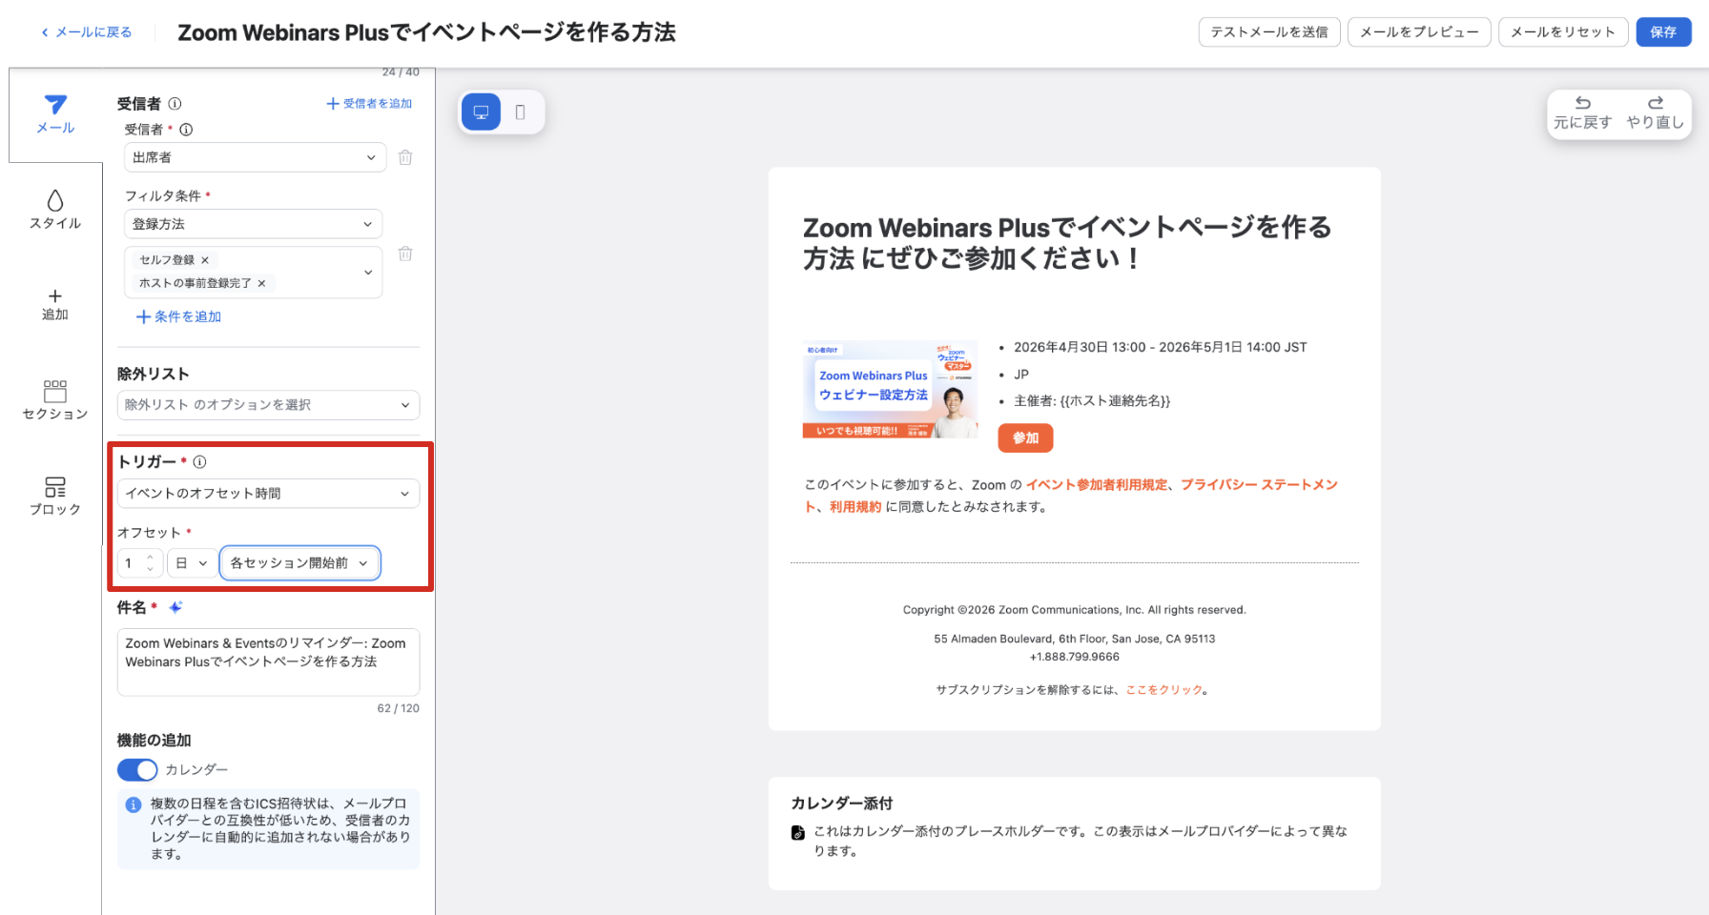Open イベントのオフセット時間 trigger dropdown
Viewport: 1709px width, 915px height.
[268, 494]
